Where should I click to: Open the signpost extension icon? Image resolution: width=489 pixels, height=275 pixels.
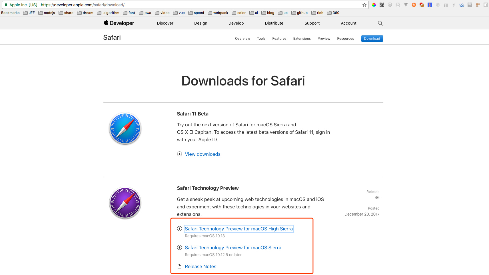click(x=478, y=5)
